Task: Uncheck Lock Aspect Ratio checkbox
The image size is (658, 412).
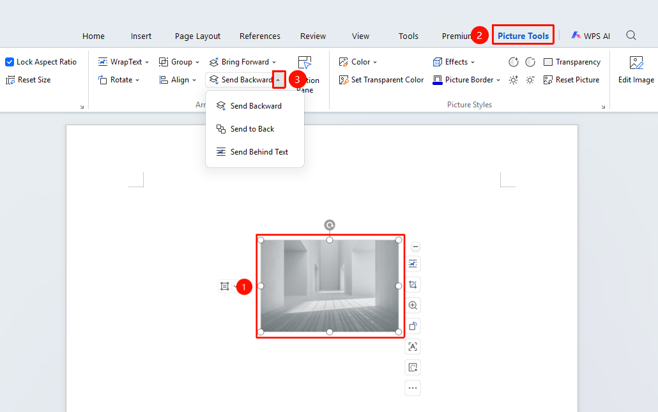Action: (10, 62)
